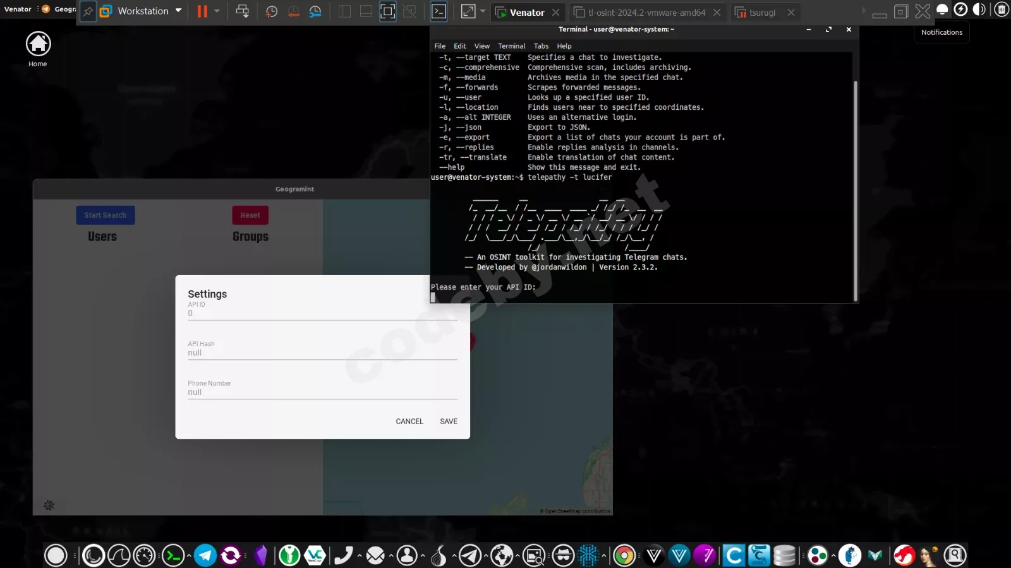1011x568 pixels.
Task: Open the green terminal emulator icon
Action: tap(173, 555)
